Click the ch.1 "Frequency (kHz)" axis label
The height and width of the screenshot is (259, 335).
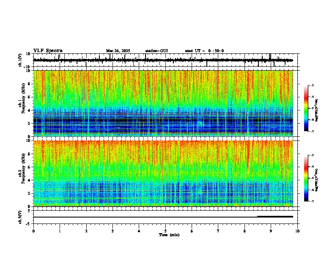(23, 99)
